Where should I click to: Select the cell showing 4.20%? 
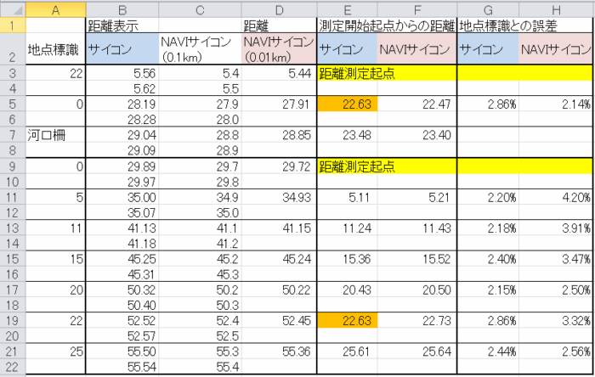[x=556, y=196]
